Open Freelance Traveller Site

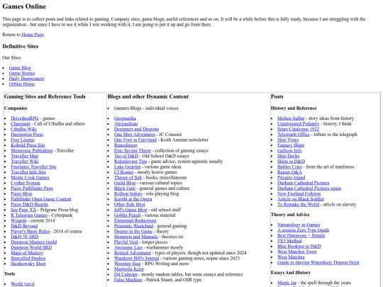click(x=34, y=167)
